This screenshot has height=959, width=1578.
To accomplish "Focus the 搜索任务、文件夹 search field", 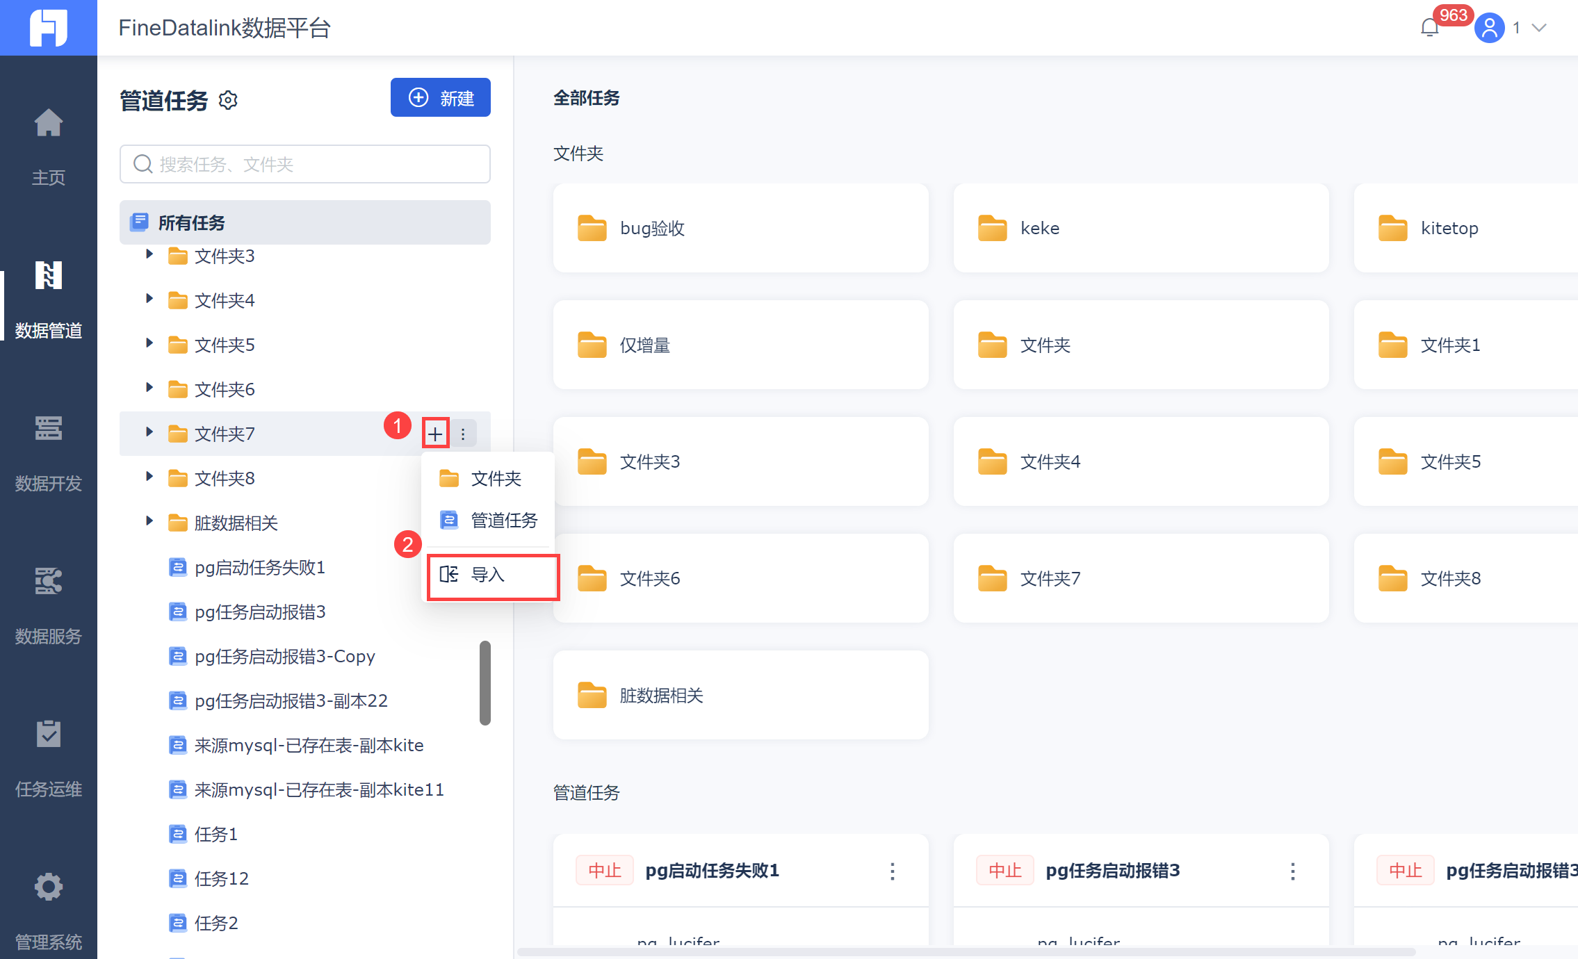I will click(306, 165).
